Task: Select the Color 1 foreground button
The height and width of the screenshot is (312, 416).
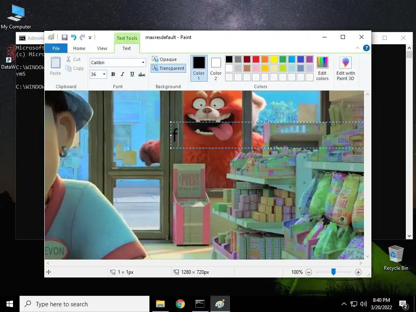Action: coord(199,68)
